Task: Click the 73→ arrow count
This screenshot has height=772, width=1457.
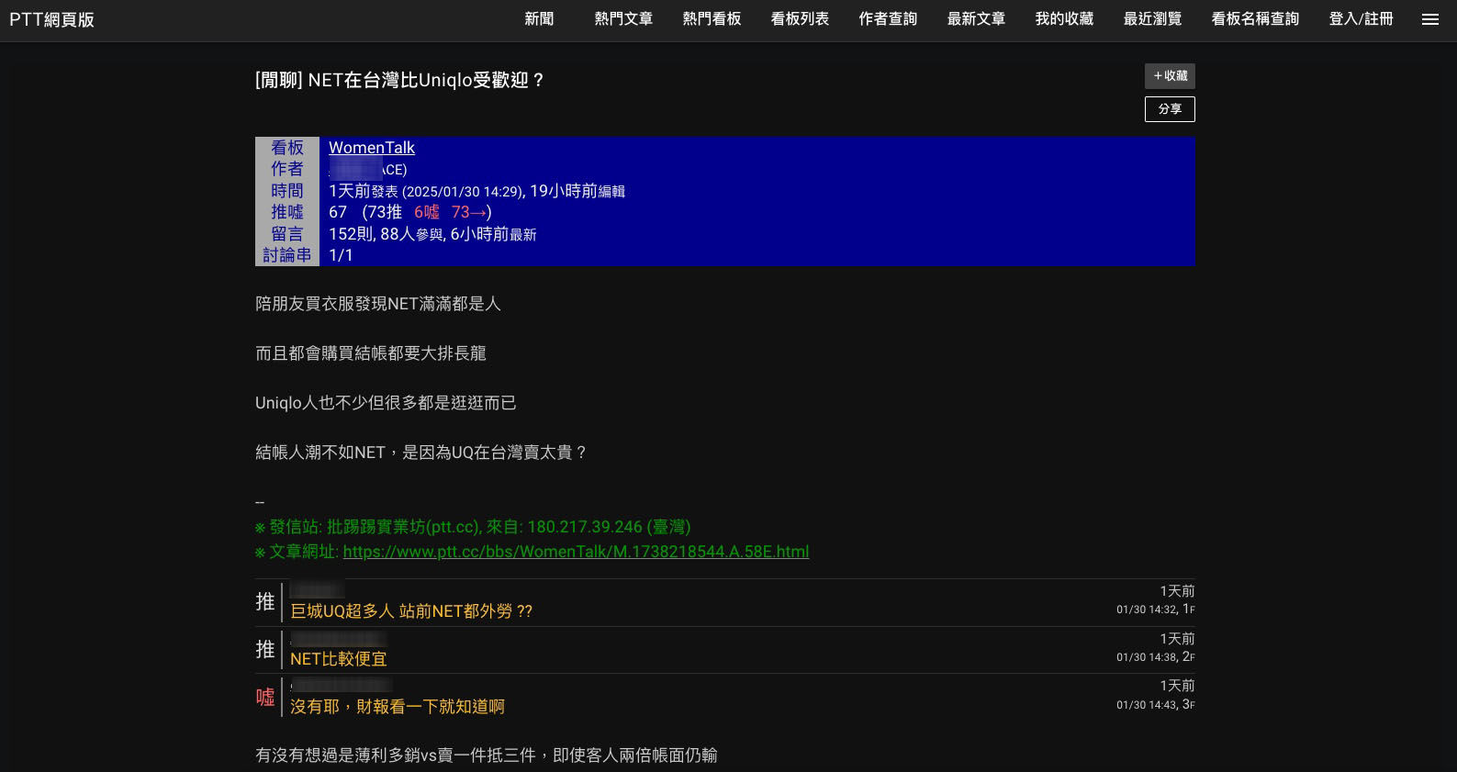Action: [468, 212]
